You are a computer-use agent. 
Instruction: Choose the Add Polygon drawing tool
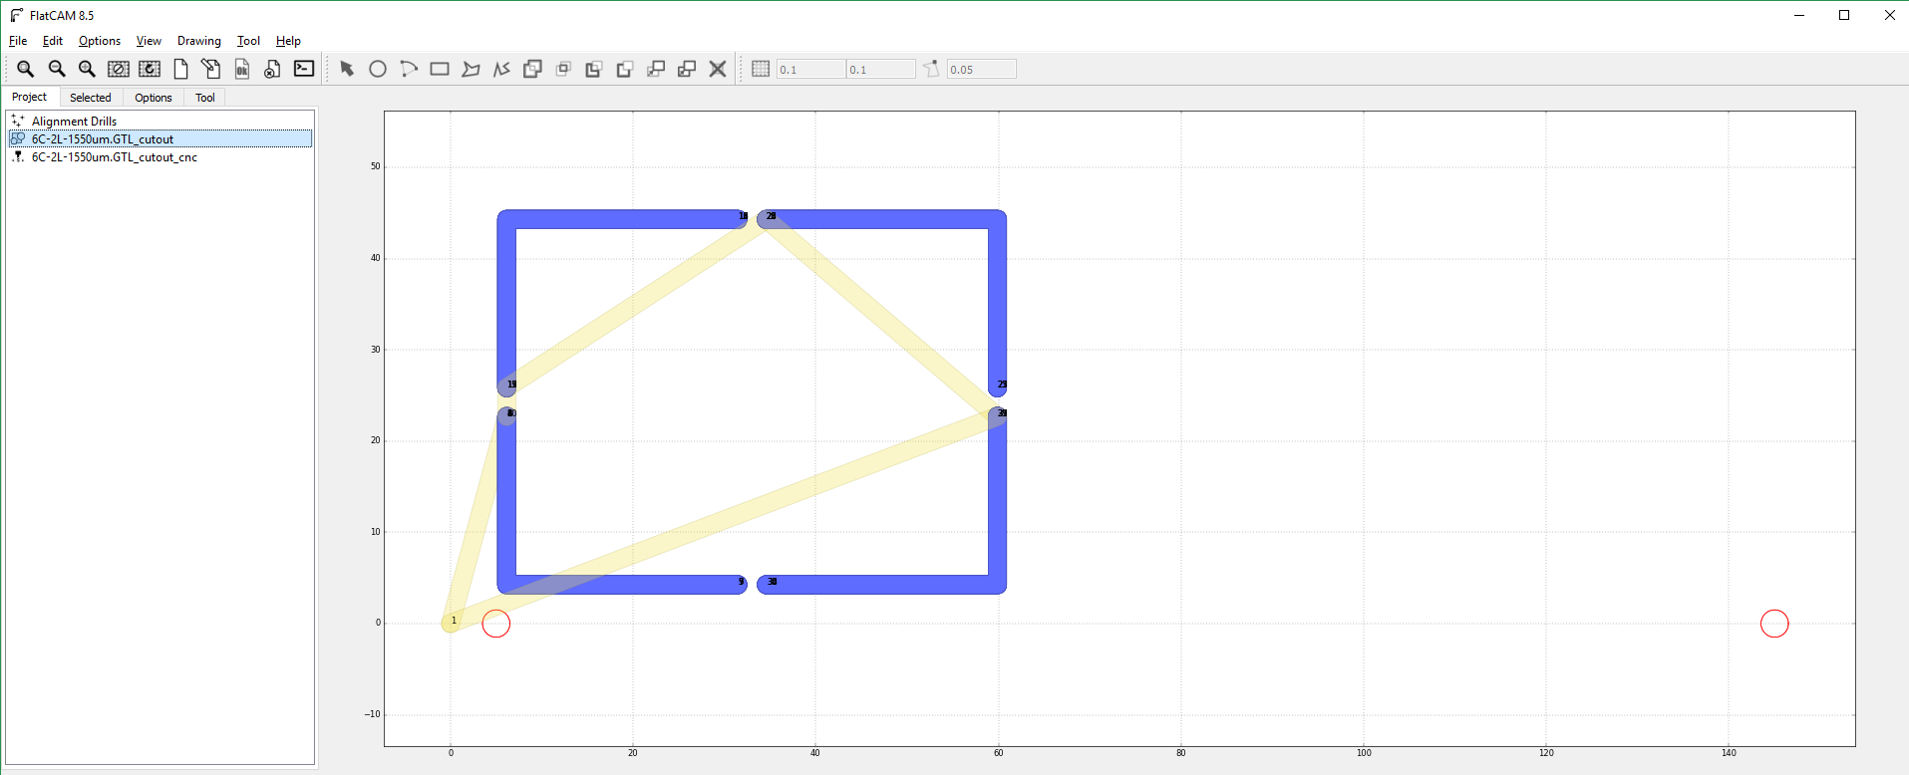471,69
